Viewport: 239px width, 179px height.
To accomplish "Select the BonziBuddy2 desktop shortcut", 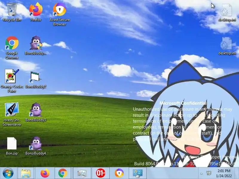I will pos(36,80).
